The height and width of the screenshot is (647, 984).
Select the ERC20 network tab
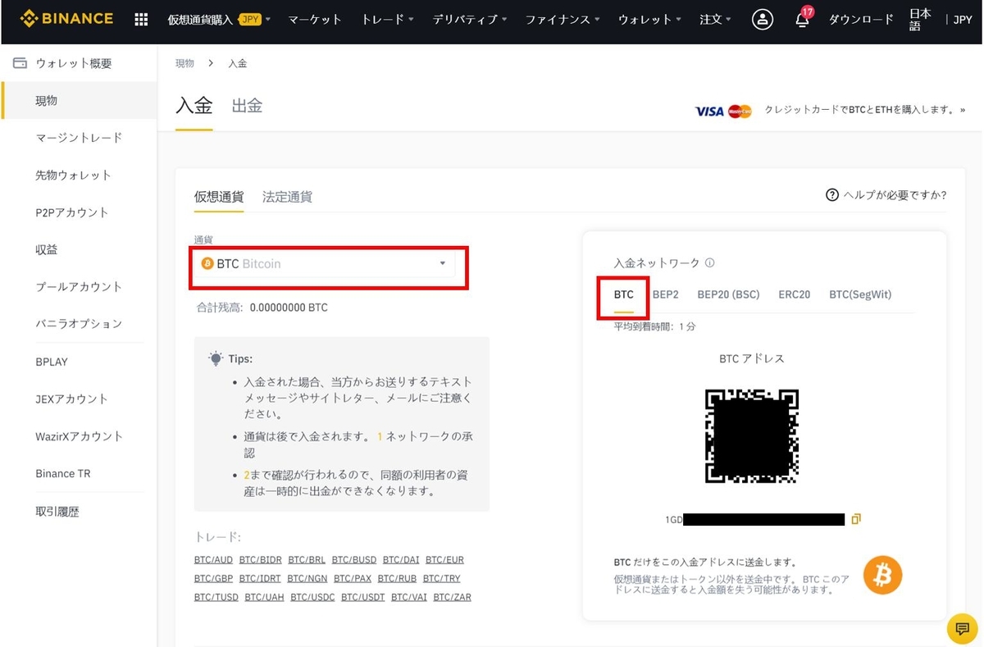[x=794, y=294]
